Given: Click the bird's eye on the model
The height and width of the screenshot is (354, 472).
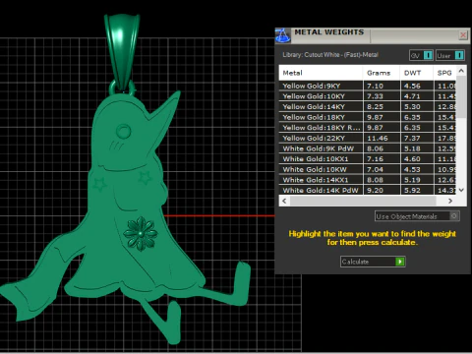Looking at the screenshot, I should click(124, 132).
